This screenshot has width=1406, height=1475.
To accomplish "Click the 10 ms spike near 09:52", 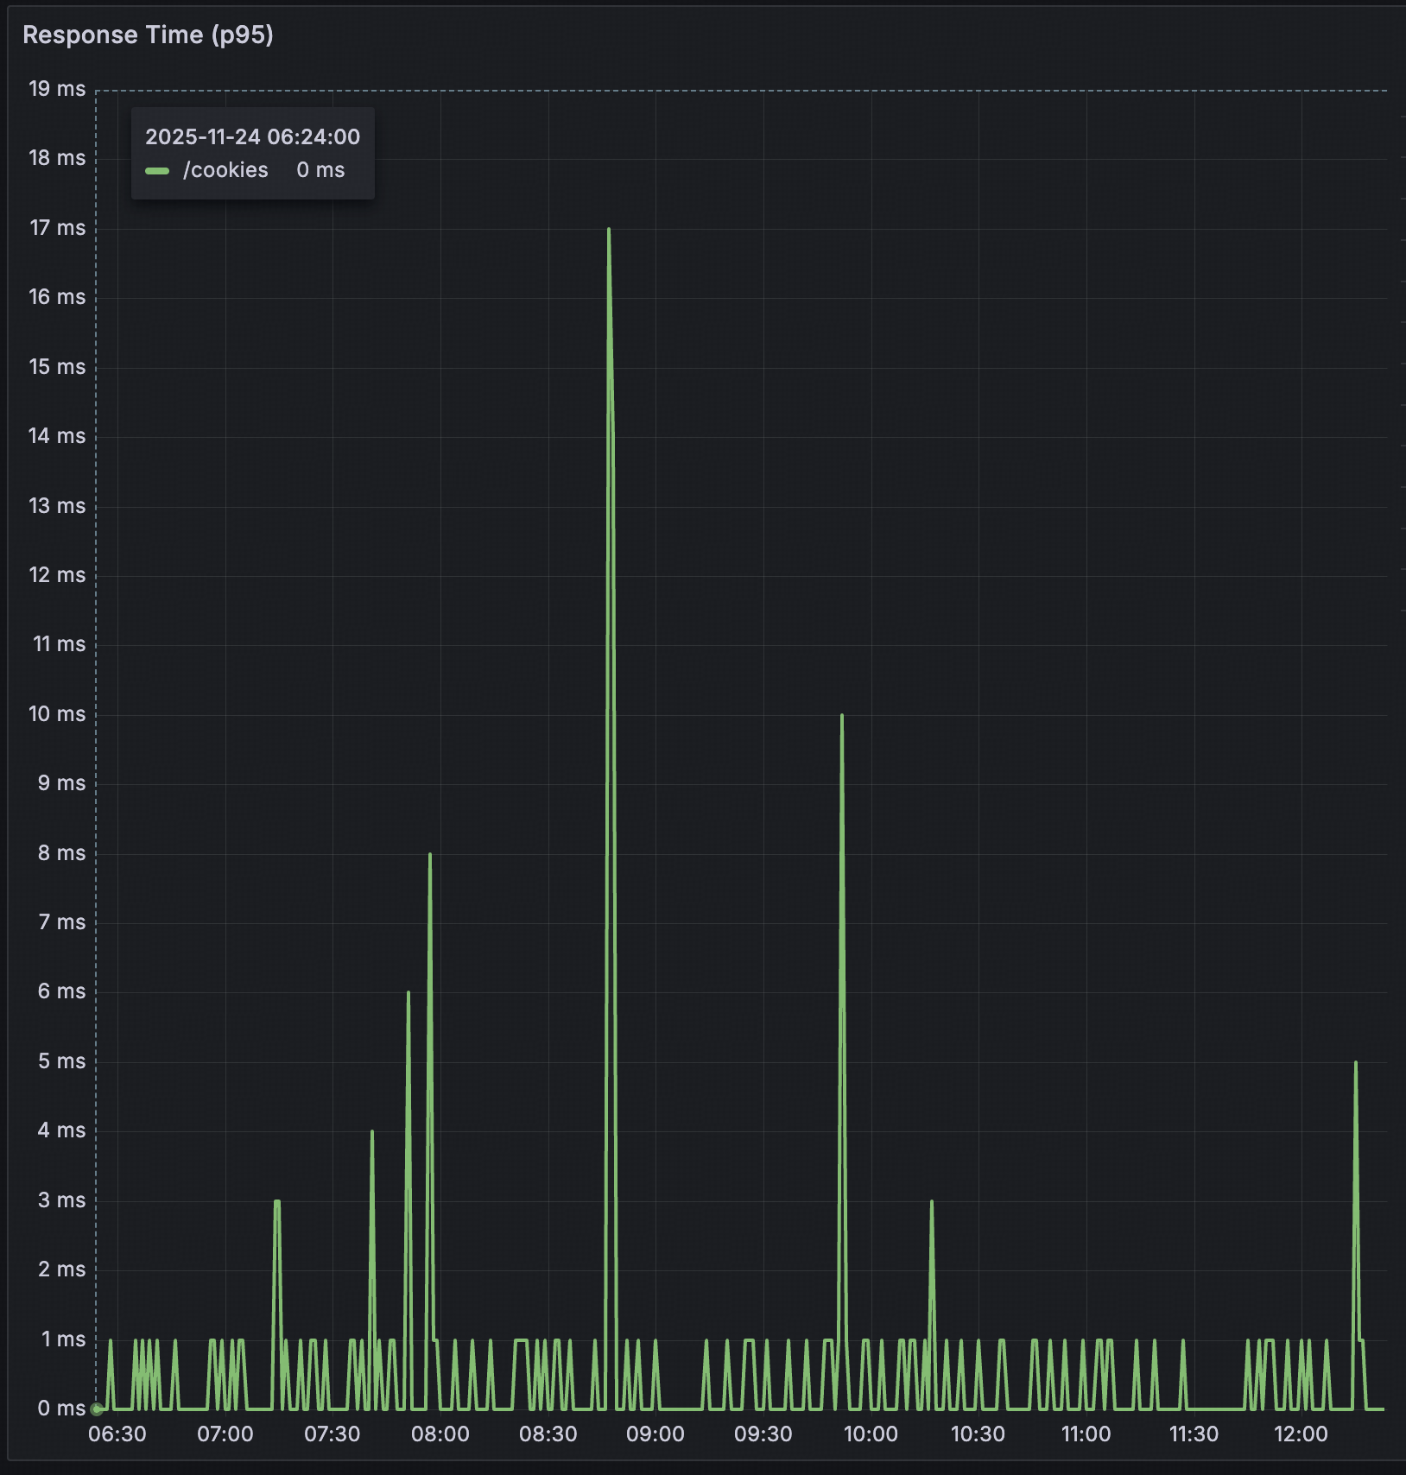I will [x=842, y=715].
